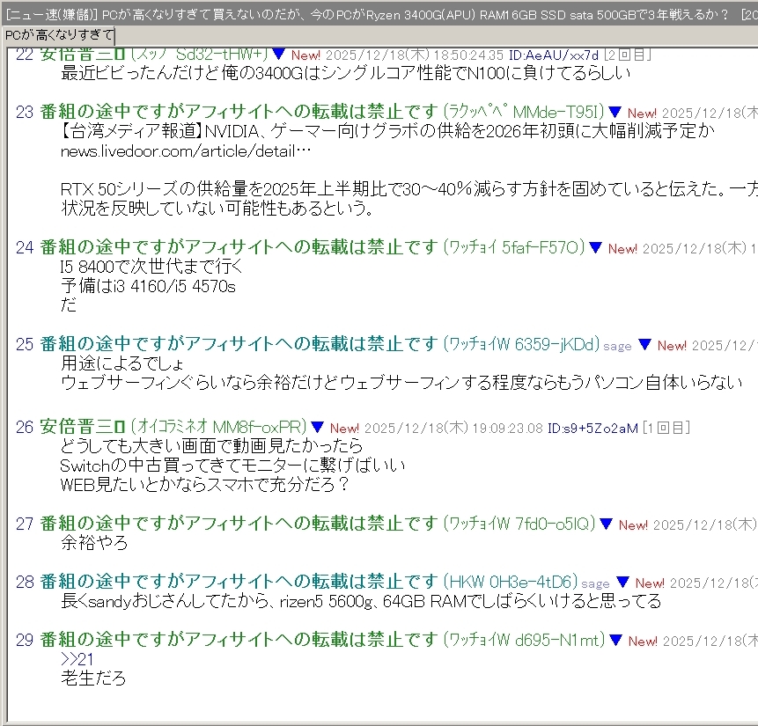Follow the >>21 anchor in post 29

click(x=77, y=659)
